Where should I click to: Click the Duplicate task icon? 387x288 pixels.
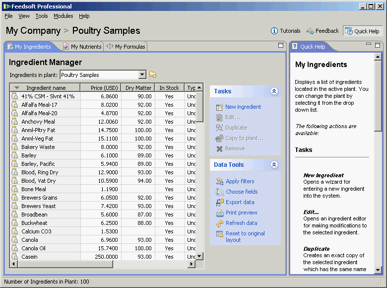[219, 128]
